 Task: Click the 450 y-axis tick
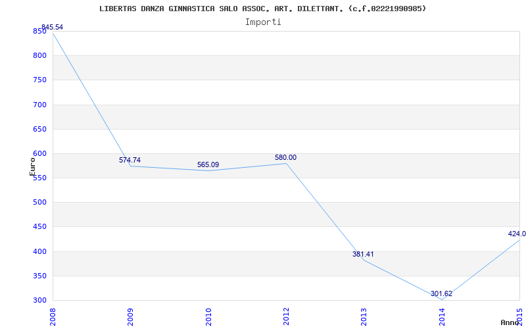point(39,227)
